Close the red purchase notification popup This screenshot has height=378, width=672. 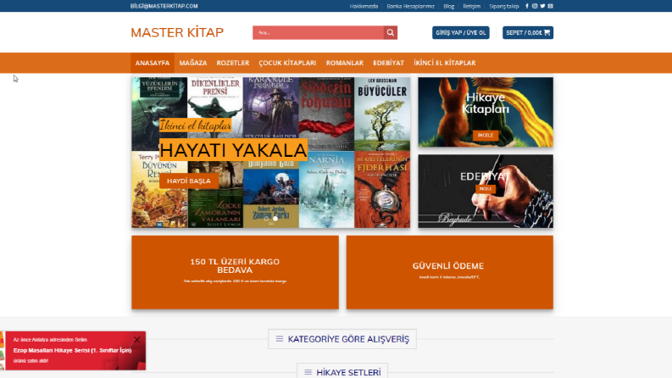(136, 339)
